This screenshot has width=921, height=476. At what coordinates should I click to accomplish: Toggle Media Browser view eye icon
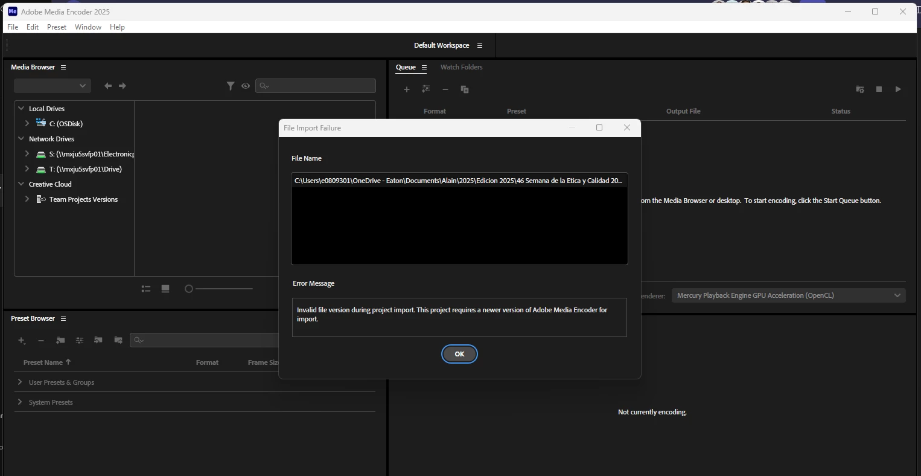[246, 86]
